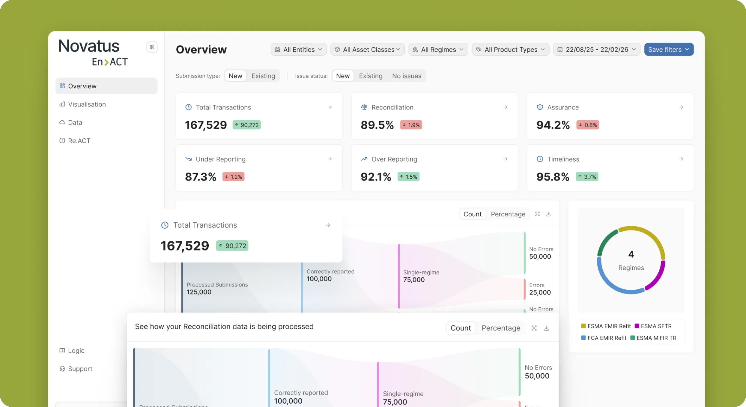
Task: Open Timeliness card arrow
Action: tap(681, 159)
